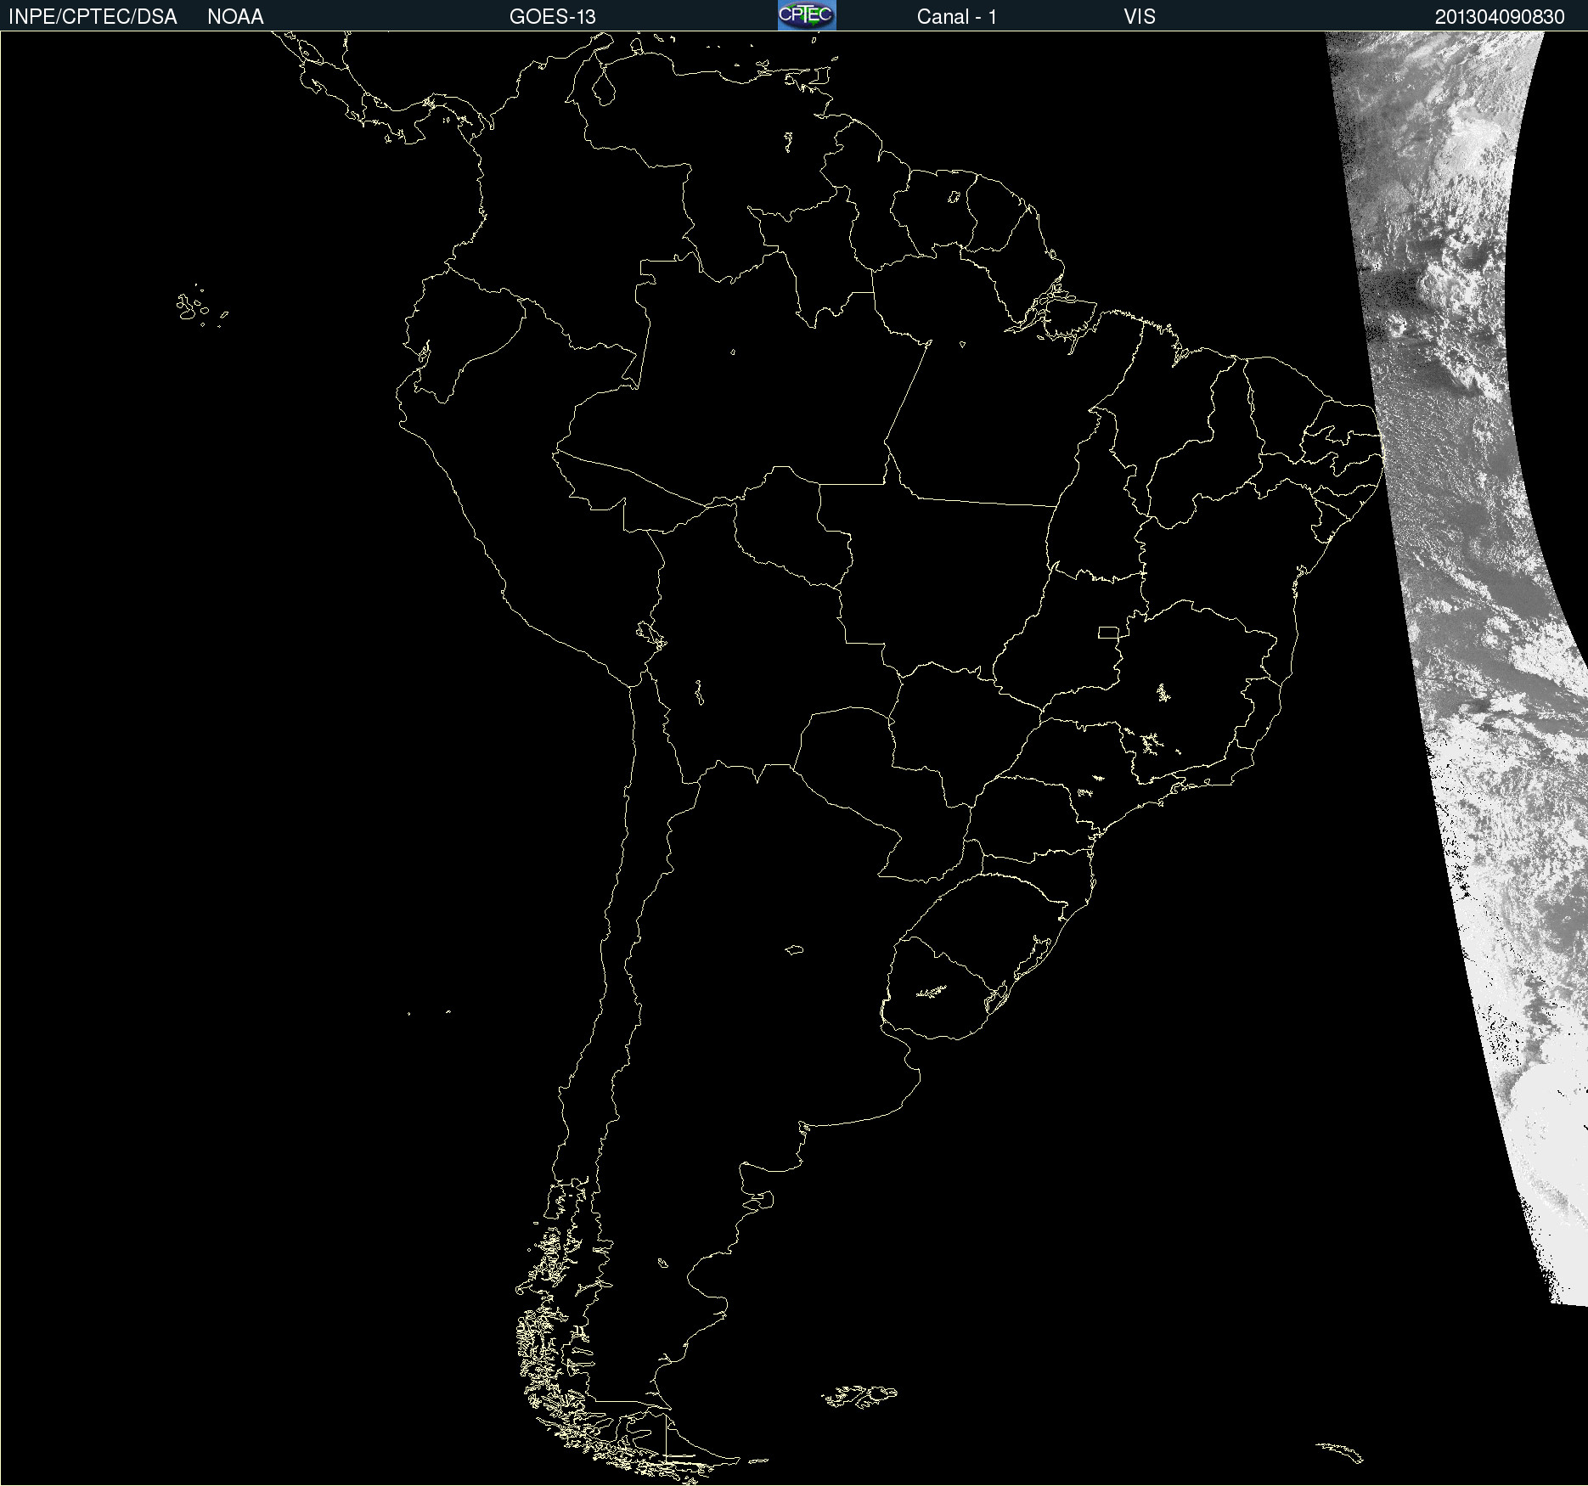Click the INPE/CPTEC/DSA header label

pyautogui.click(x=93, y=17)
